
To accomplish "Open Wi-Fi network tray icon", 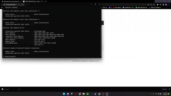I will [x=156, y=94].
